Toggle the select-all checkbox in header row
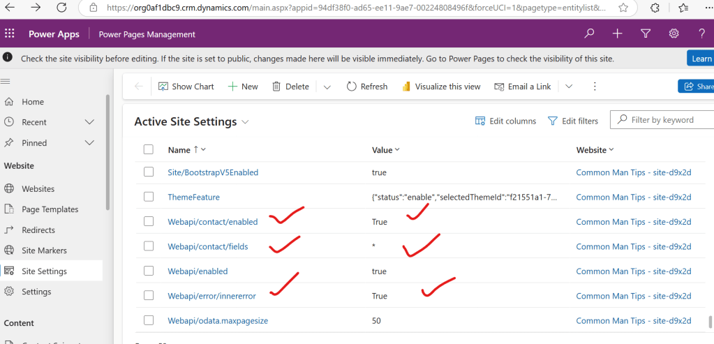The image size is (714, 344). pyautogui.click(x=148, y=149)
